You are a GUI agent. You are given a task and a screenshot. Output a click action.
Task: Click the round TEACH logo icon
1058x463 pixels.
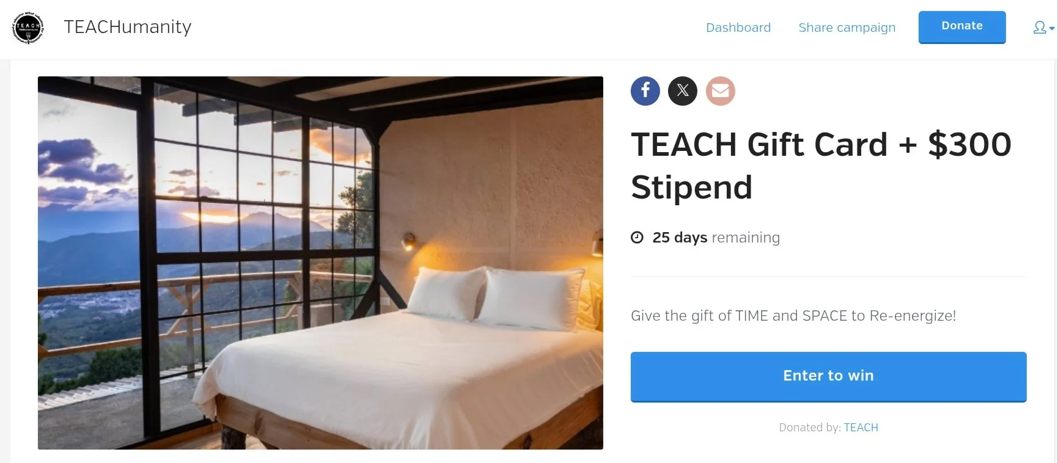(28, 27)
